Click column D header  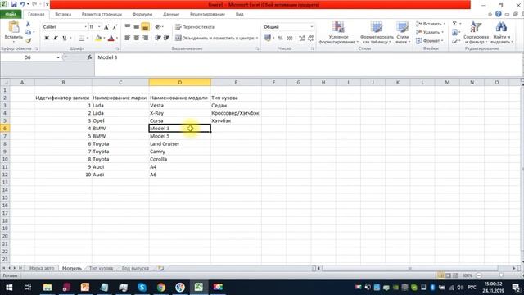180,82
